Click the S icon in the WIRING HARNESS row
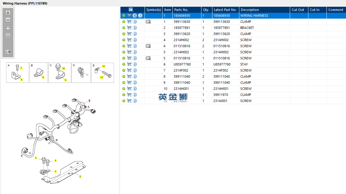Image resolution: width=346 pixels, height=194 pixels. click(x=134, y=16)
